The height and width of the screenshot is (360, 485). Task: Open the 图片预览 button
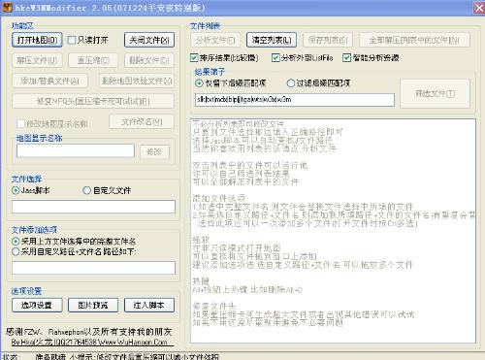pyautogui.click(x=93, y=305)
